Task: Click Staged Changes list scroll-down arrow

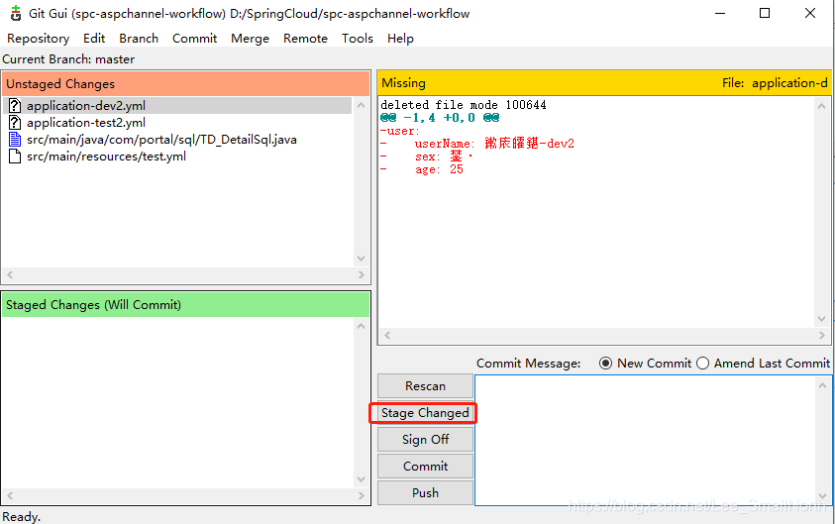Action: (x=362, y=479)
